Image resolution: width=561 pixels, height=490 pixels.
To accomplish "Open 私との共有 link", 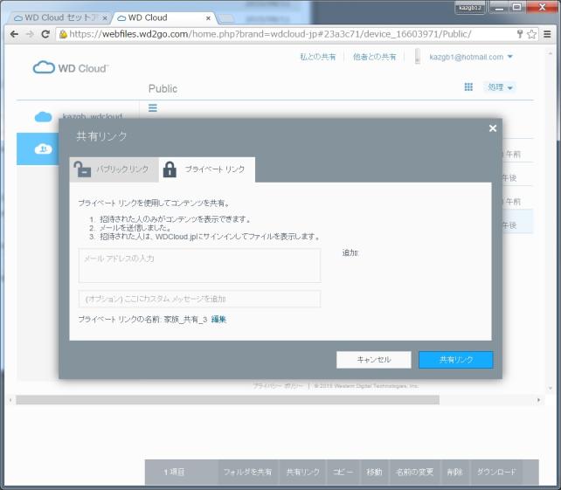I will click(318, 57).
